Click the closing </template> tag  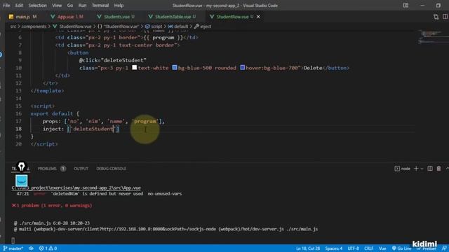click(47, 90)
